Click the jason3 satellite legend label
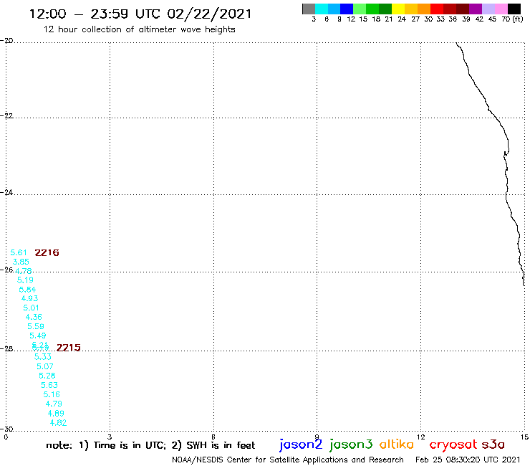The width and height of the screenshot is (530, 466). 351,444
